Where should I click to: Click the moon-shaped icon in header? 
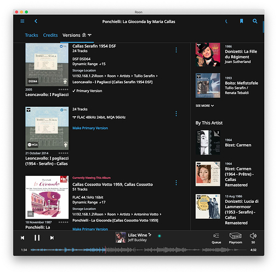coord(226,21)
